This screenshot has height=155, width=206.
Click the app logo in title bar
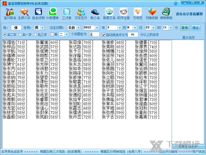(x=4, y=3)
